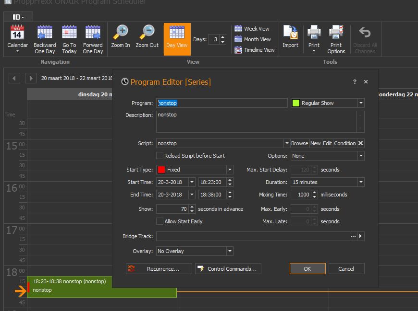Zoom out the schedule view
The width and height of the screenshot is (418, 311).
147,36
